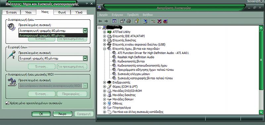Click the ATITool Utility chip icon
The image size is (265, 125).
pyautogui.click(x=109, y=32)
